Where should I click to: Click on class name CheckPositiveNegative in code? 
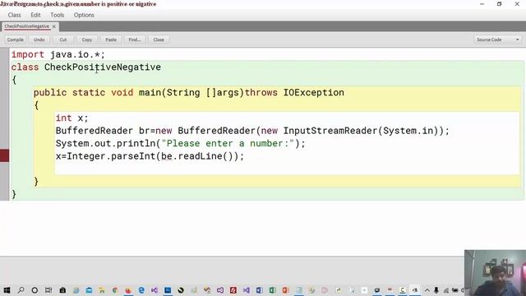point(103,67)
